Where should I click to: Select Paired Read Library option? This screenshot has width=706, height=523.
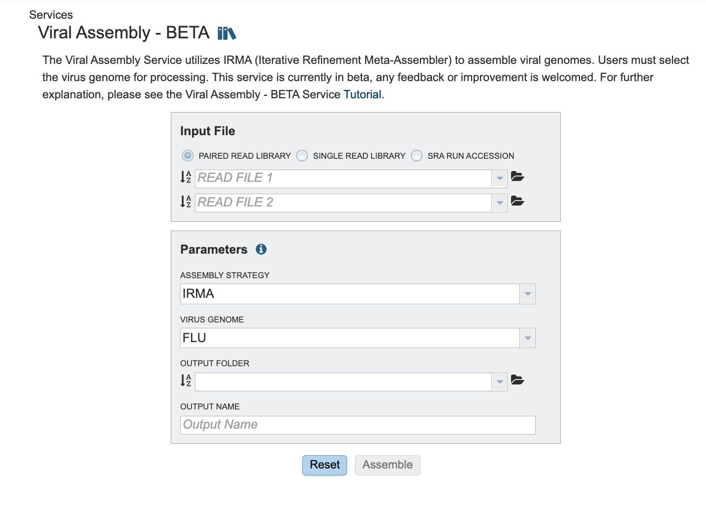188,156
